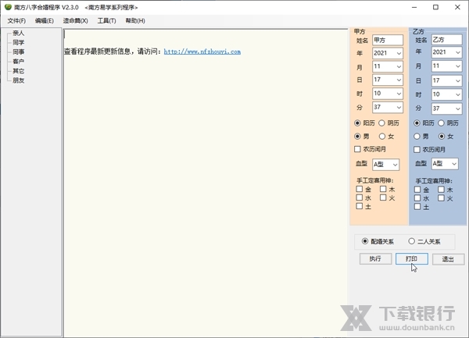Check 金 element for 甲方

coord(360,189)
